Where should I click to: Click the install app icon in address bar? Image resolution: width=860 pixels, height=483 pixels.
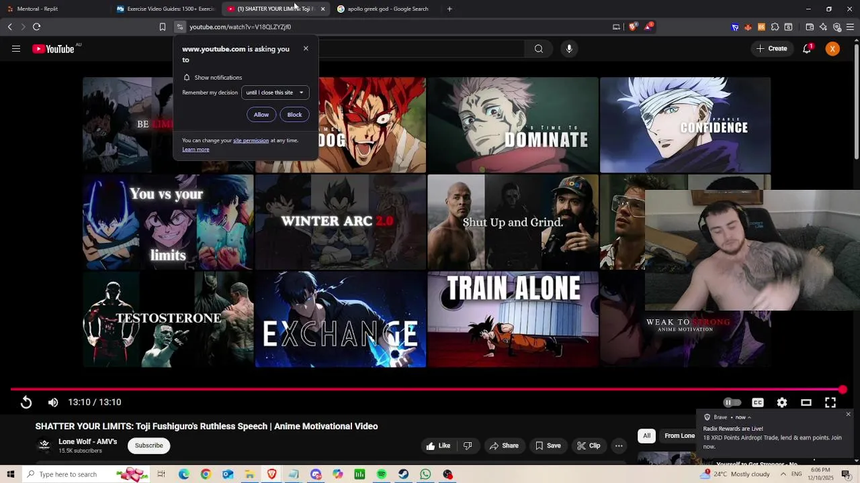(616, 27)
